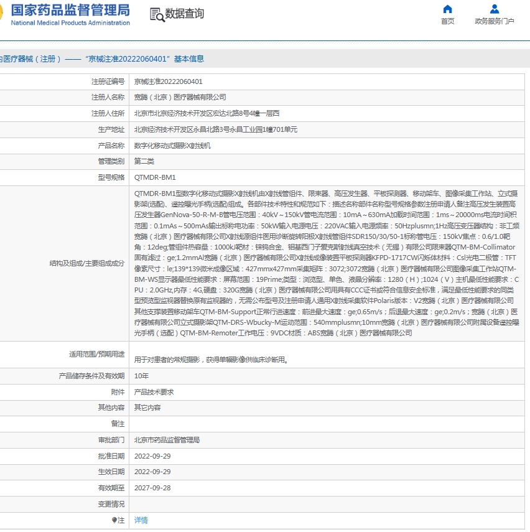Select the 10年 validity value
The height and width of the screenshot is (532, 530).
pos(141,376)
